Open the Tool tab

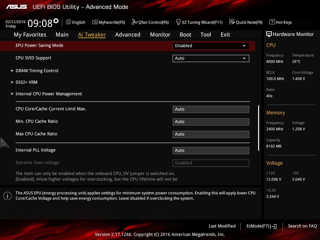coord(206,35)
